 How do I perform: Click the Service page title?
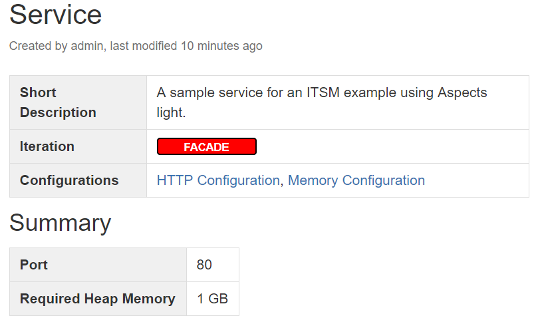[56, 15]
